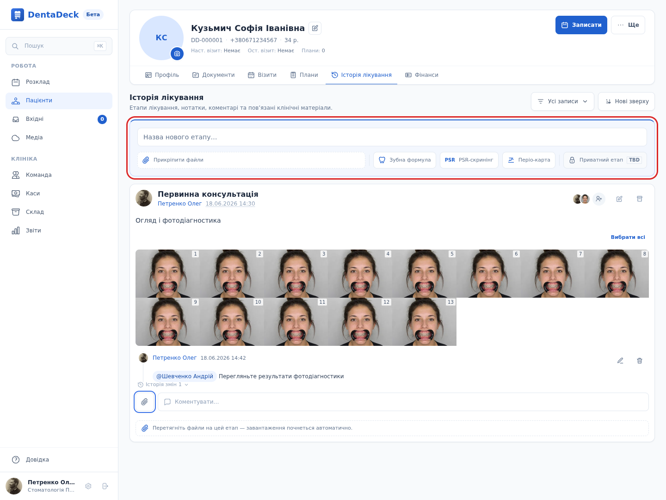Expand Історія змін 1

(x=163, y=385)
